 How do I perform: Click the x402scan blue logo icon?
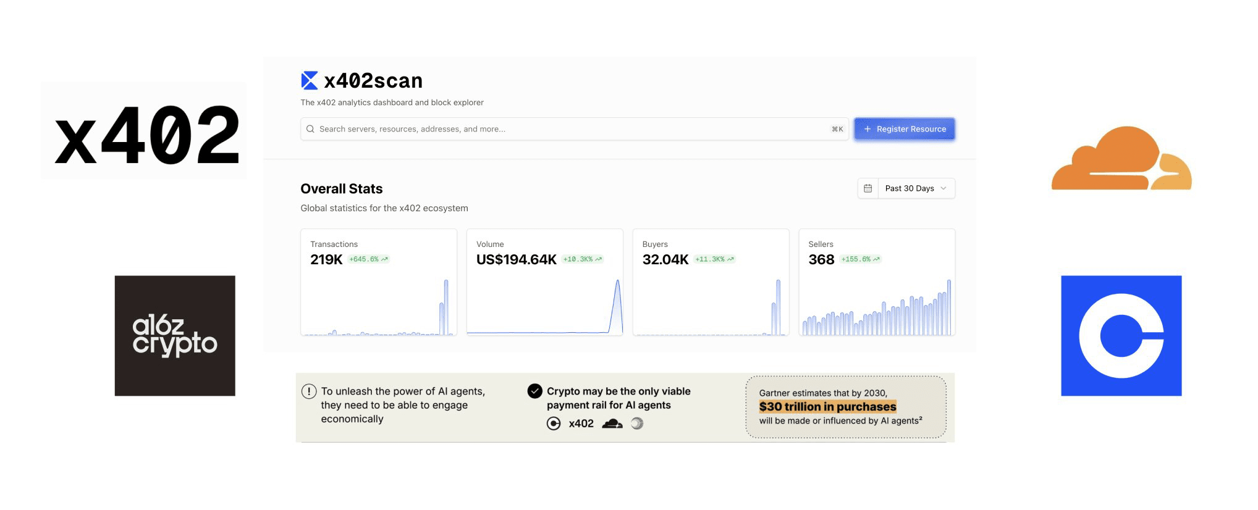(x=309, y=80)
